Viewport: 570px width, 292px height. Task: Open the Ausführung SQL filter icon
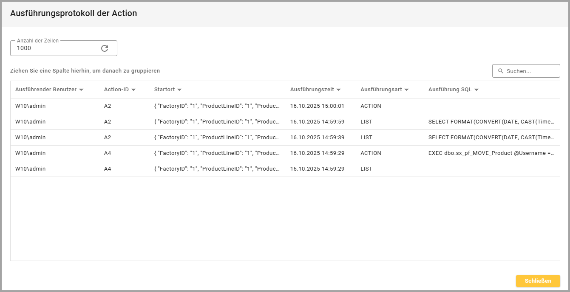pos(476,90)
